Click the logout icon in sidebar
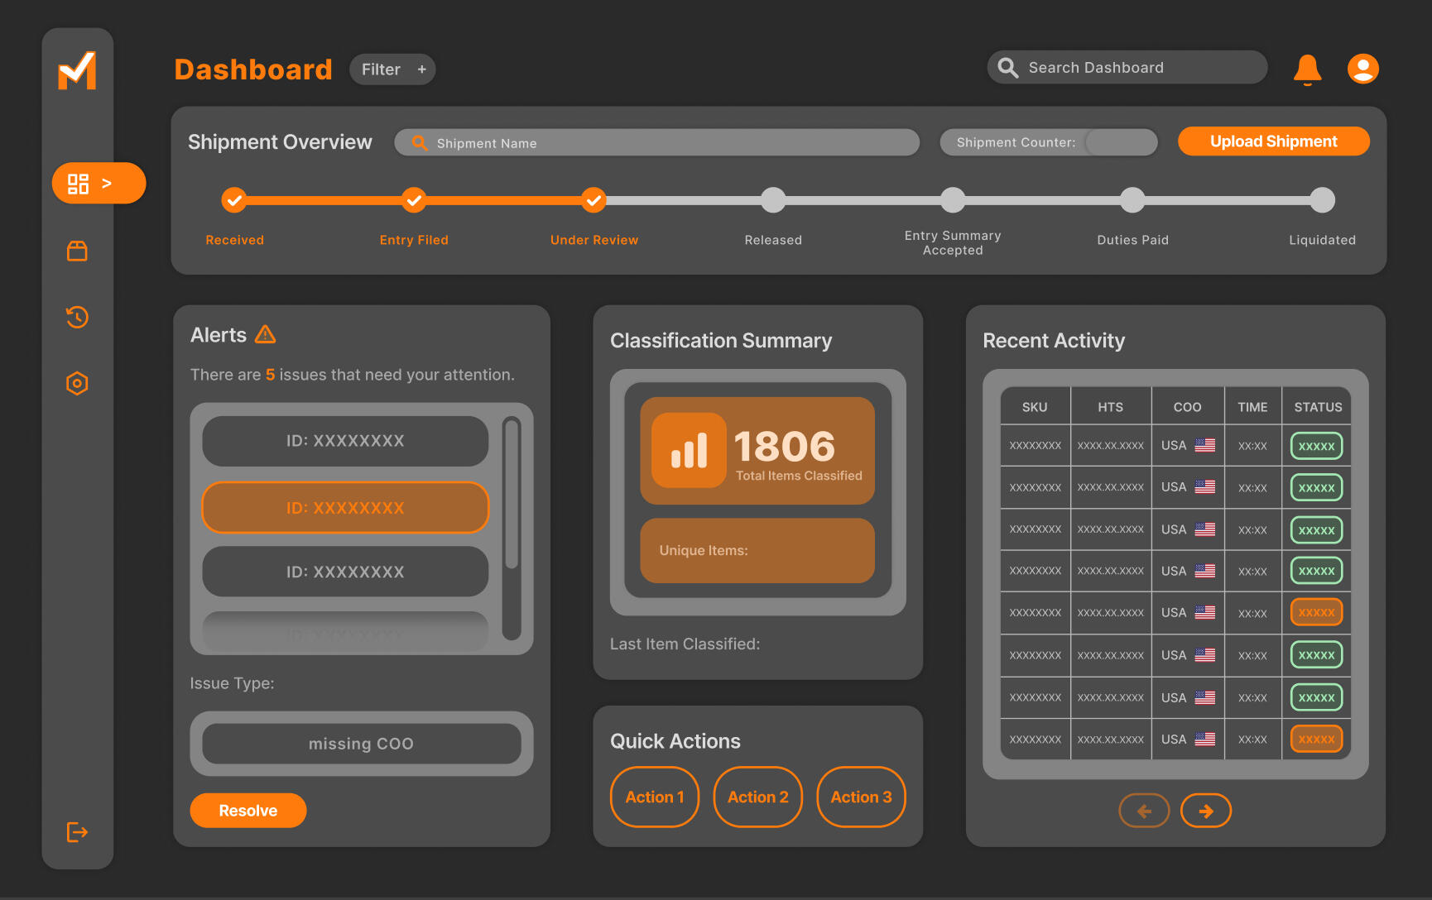This screenshot has width=1432, height=900. pyautogui.click(x=77, y=831)
